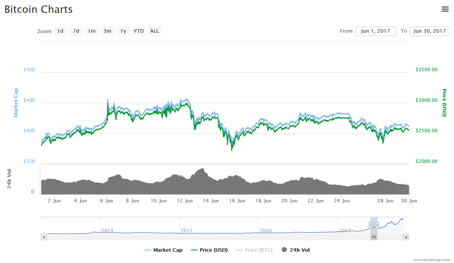Click the Market Cap axis title

click(16, 103)
